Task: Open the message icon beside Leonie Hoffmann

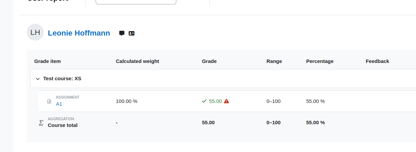Action: [x=122, y=33]
